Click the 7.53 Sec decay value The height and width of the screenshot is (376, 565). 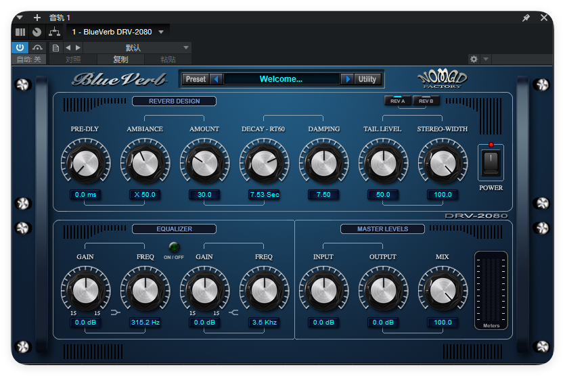264,195
